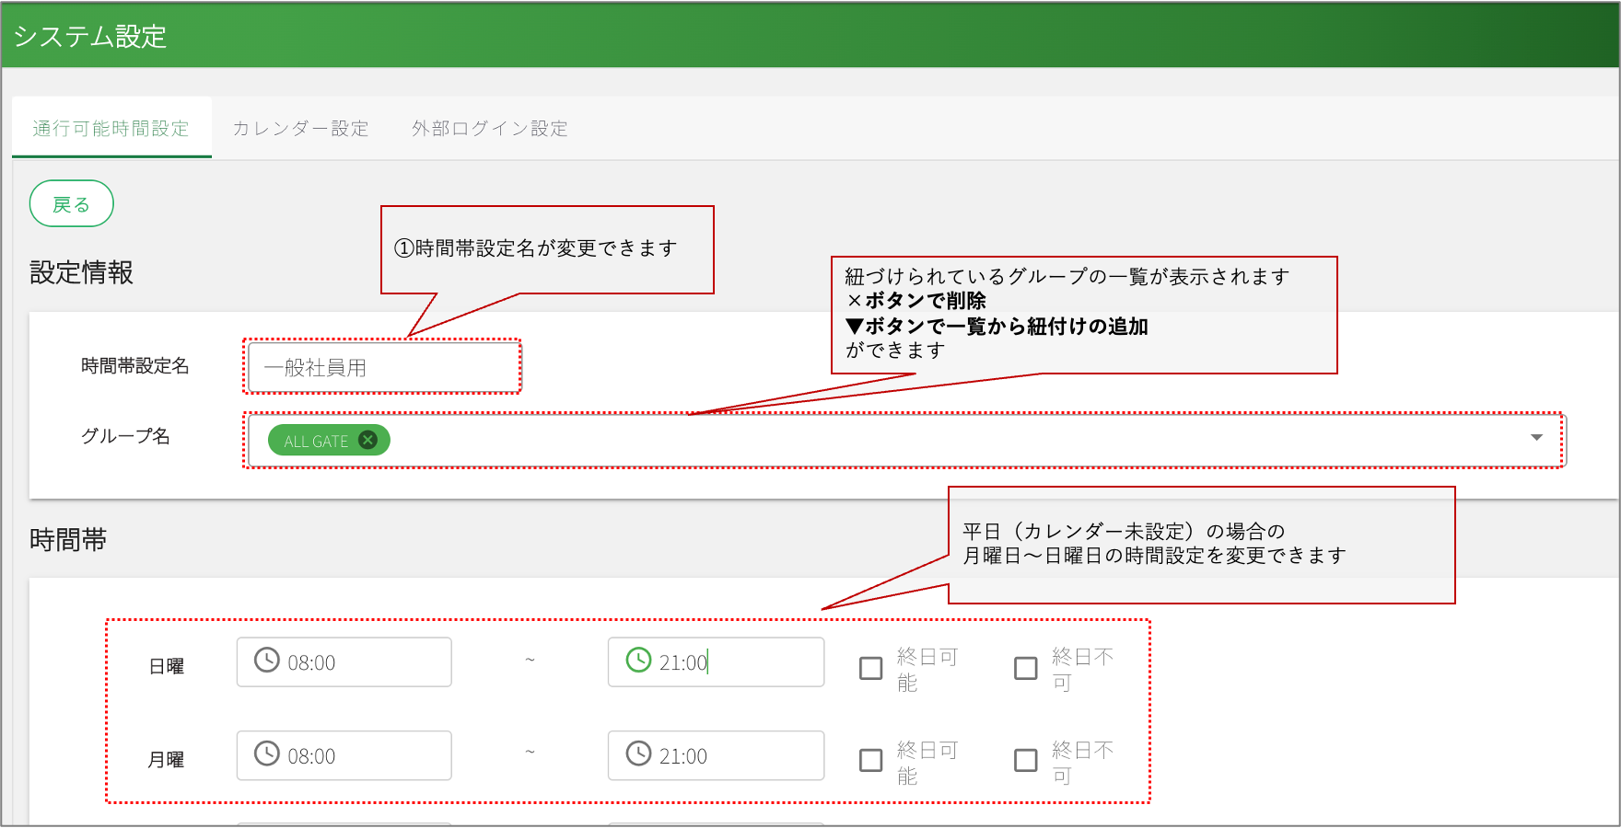The height and width of the screenshot is (828, 1621).
Task: Click the green clock icon in Sunday end time
Action: coord(638,661)
